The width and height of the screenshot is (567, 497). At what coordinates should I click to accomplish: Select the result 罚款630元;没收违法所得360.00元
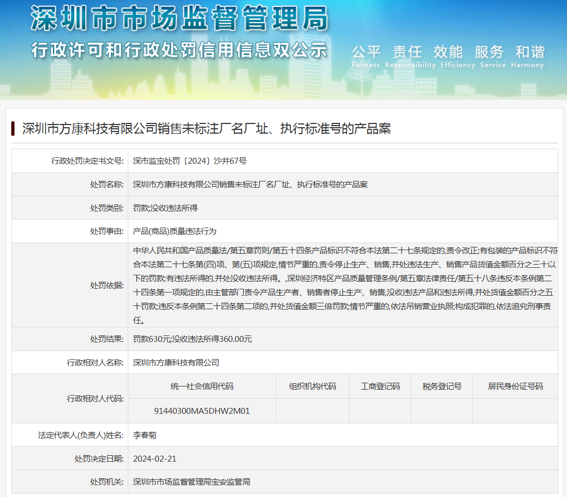[192, 339]
